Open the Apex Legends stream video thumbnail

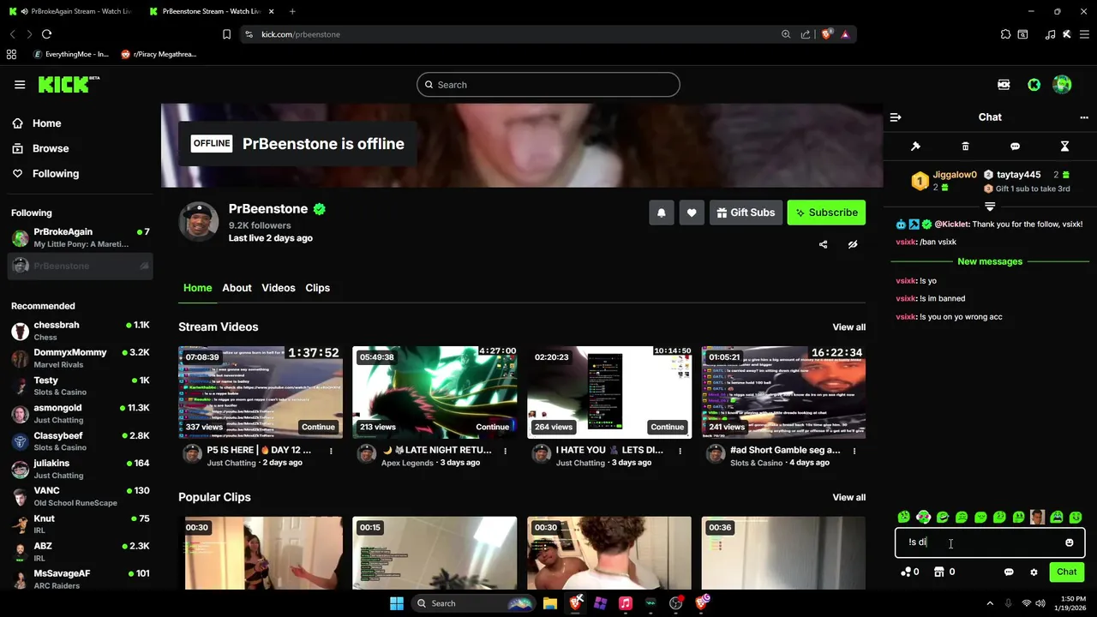click(x=435, y=392)
